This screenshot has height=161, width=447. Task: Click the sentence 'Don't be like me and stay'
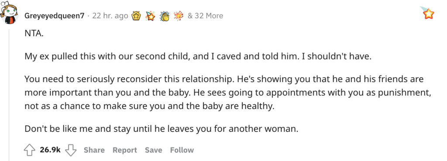tap(162, 129)
